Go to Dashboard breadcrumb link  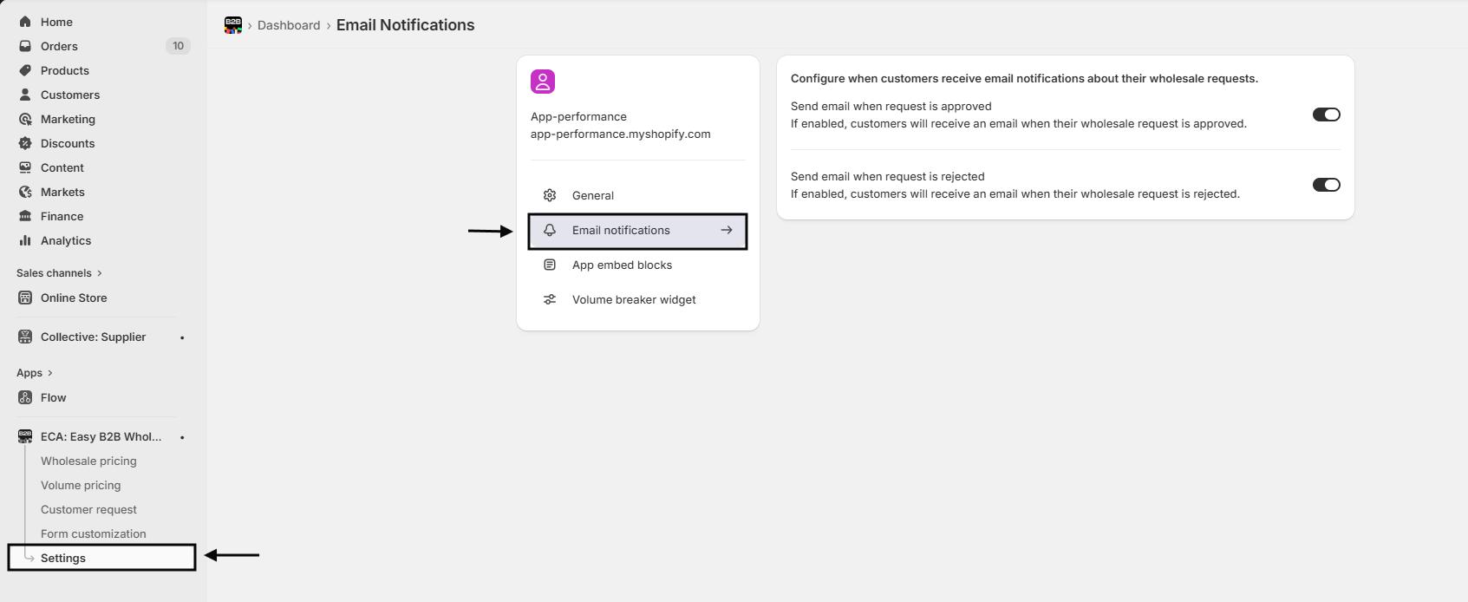pos(289,25)
